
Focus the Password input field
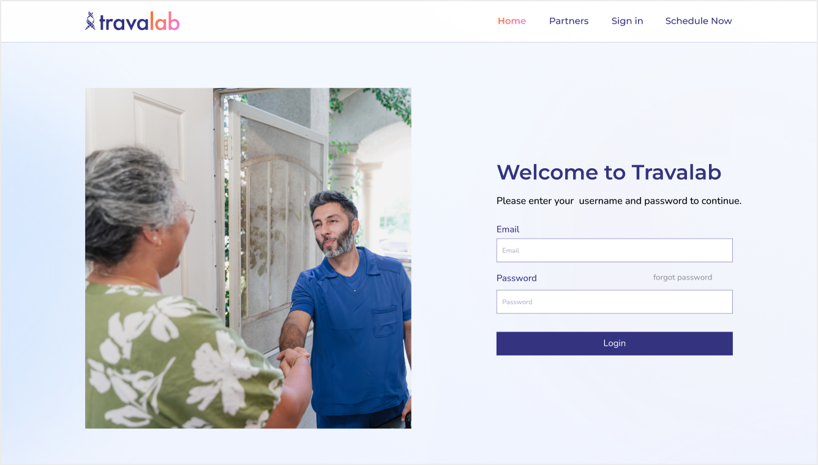point(614,302)
